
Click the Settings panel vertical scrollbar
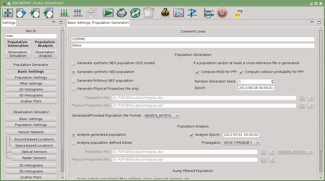(x=62, y=90)
